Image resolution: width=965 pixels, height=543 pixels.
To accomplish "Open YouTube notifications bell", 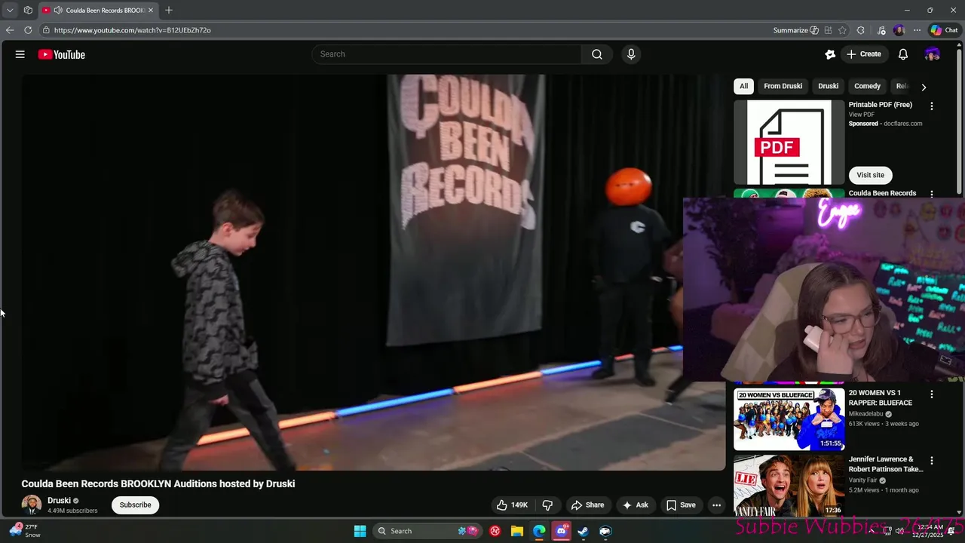I will pos(903,54).
